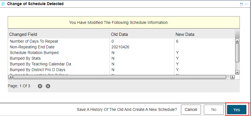Click the Yes button to save history
Screen dimensions: 251x116
pos(236,110)
